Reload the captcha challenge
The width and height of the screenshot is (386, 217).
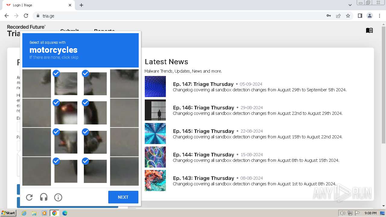point(29,197)
